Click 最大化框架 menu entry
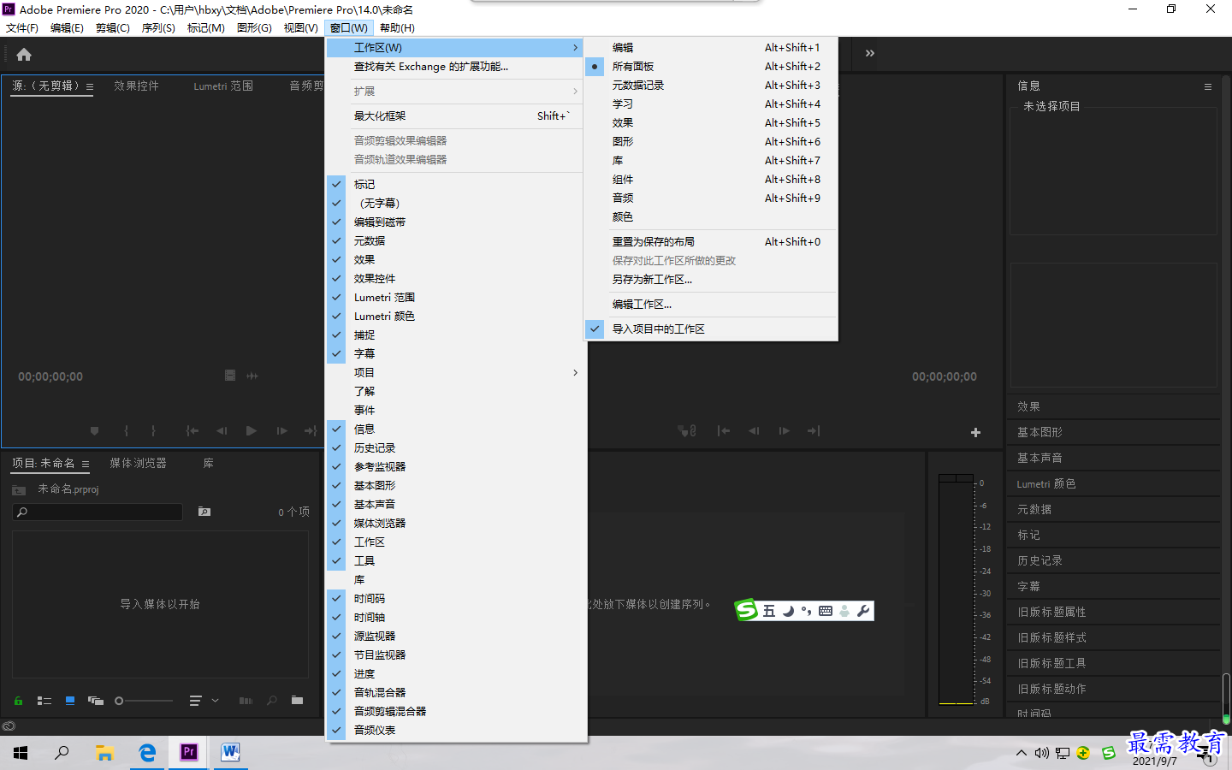Screen dimensions: 1232x770 point(456,115)
